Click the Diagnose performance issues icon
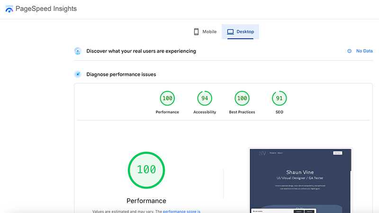 click(78, 74)
